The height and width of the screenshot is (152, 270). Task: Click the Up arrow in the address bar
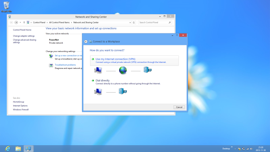pyautogui.click(x=24, y=22)
